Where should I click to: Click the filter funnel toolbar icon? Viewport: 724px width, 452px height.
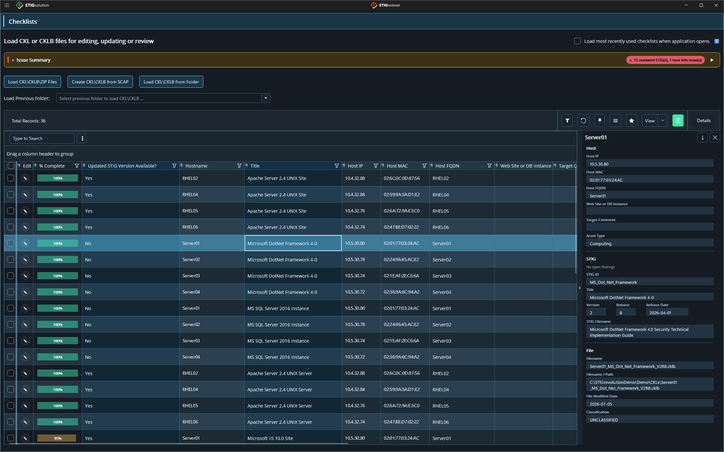(x=567, y=120)
